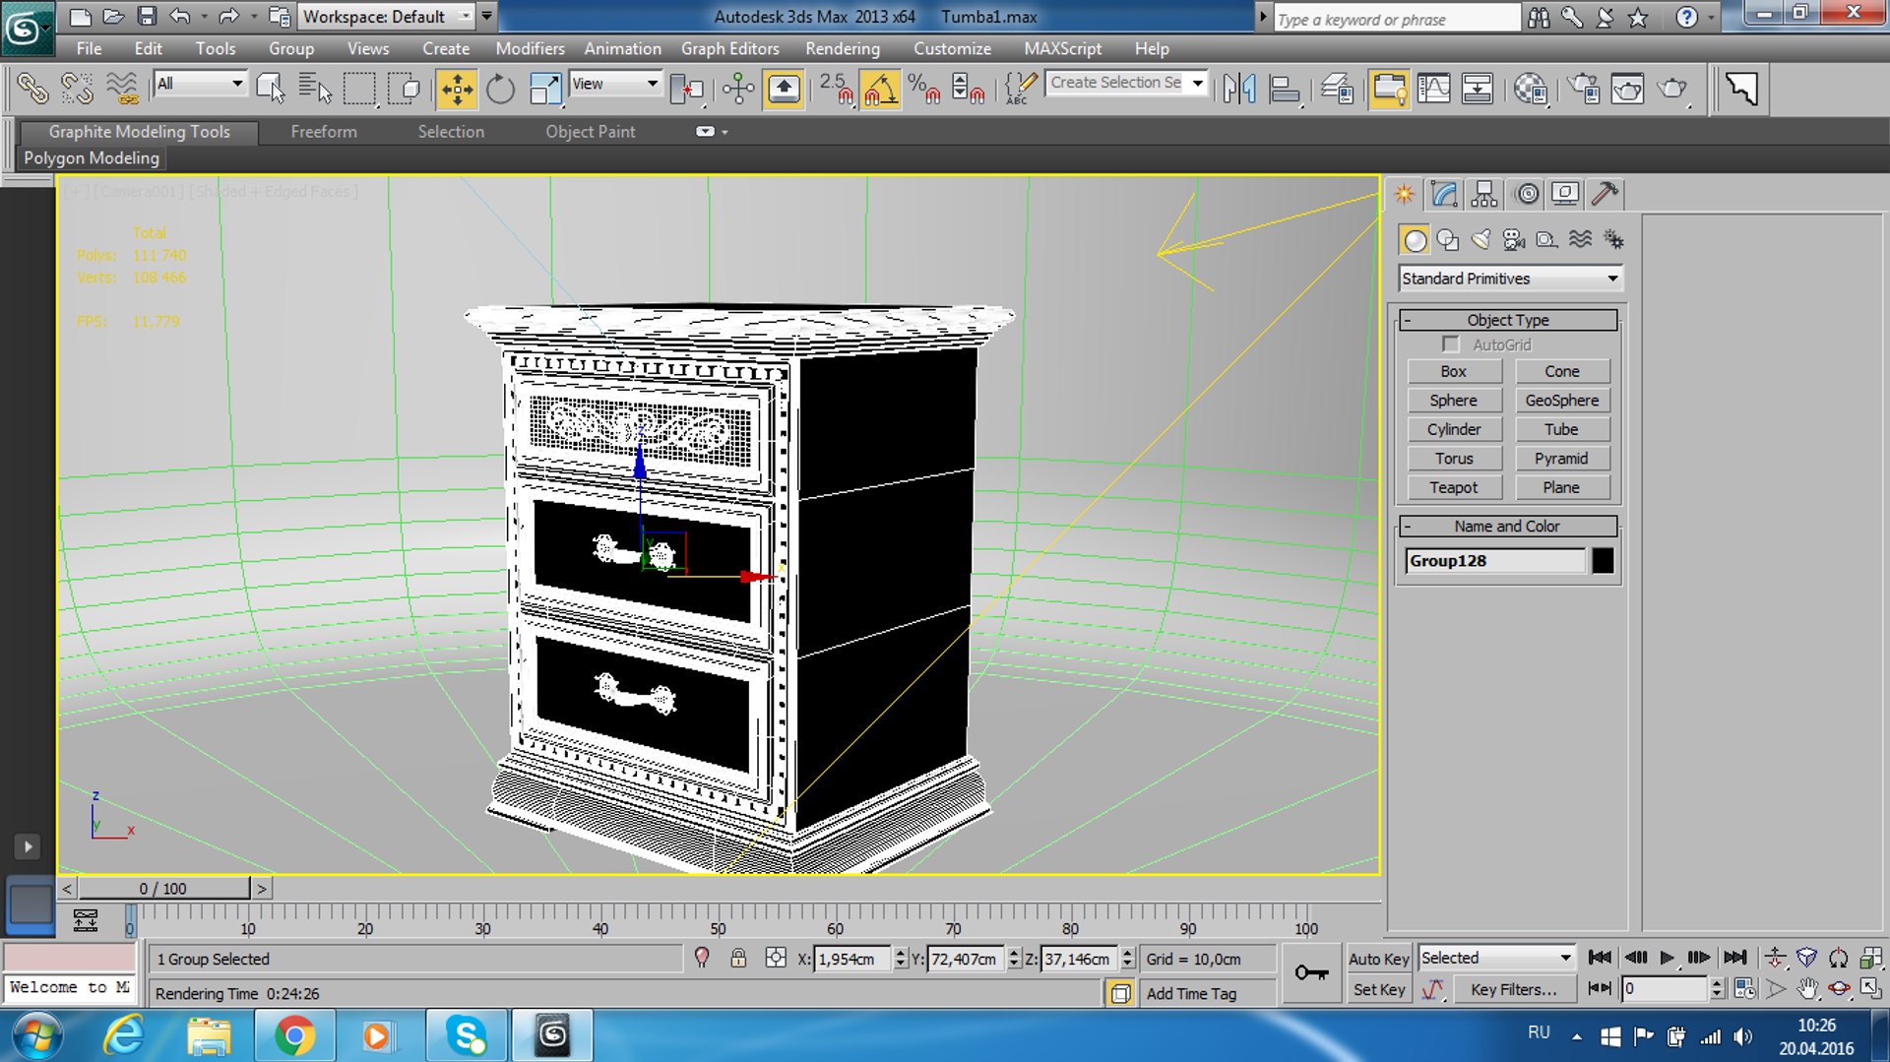Open the Workspace: Default dropdown

click(386, 17)
